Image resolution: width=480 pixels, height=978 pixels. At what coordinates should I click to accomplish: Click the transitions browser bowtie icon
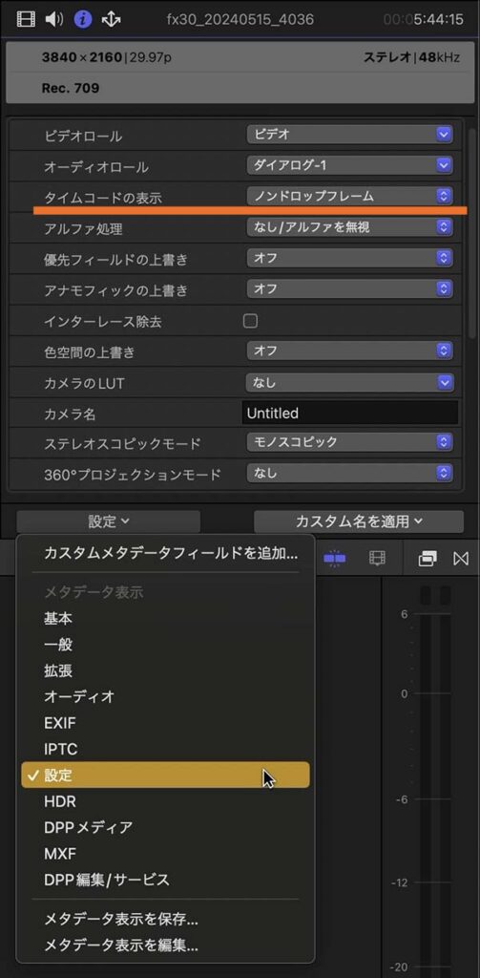click(461, 558)
